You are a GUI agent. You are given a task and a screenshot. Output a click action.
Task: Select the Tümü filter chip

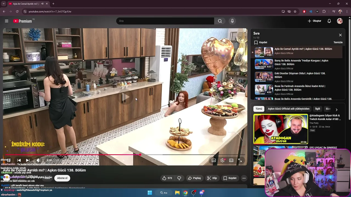pos(259,109)
